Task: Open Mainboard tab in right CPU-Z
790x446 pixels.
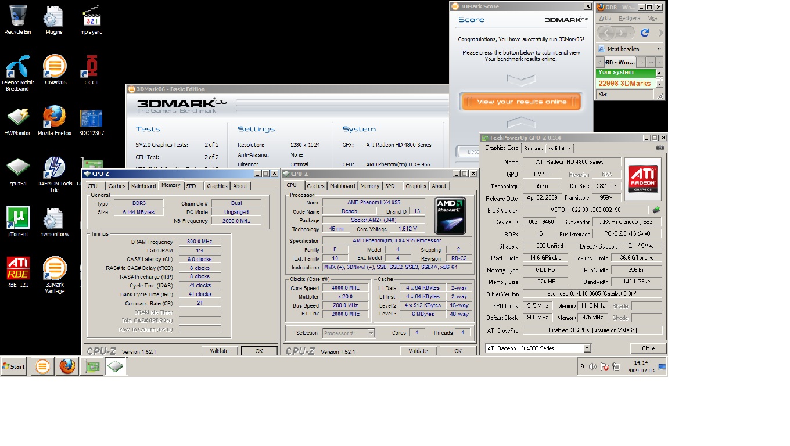Action: pyautogui.click(x=342, y=186)
